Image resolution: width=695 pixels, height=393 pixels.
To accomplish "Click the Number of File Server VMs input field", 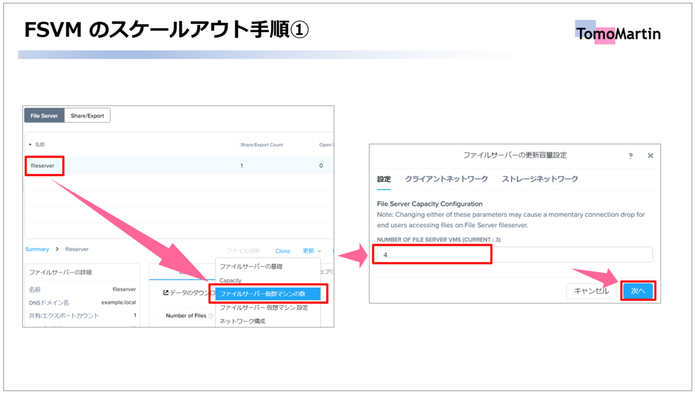I will point(514,255).
